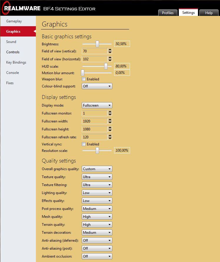Decrease Fullscreen refresh rate with down arrow
Screen dimensions: 220x262
[x=110, y=138]
